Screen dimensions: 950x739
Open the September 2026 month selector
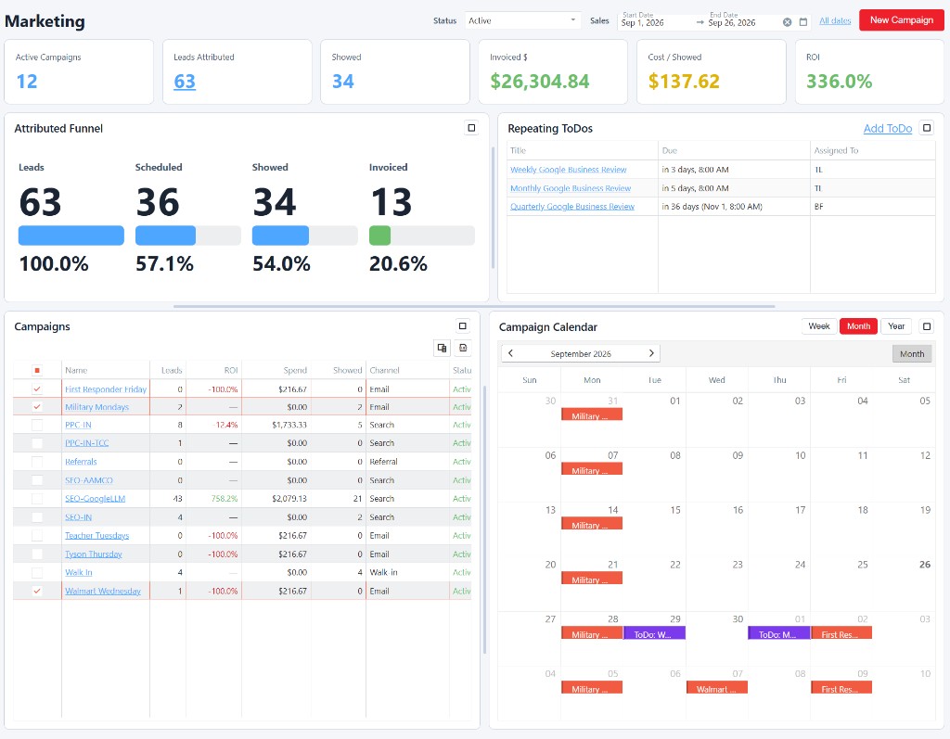[581, 353]
